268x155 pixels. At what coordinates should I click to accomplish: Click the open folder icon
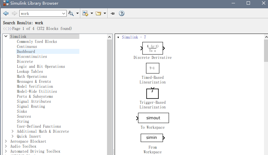tap(98, 13)
